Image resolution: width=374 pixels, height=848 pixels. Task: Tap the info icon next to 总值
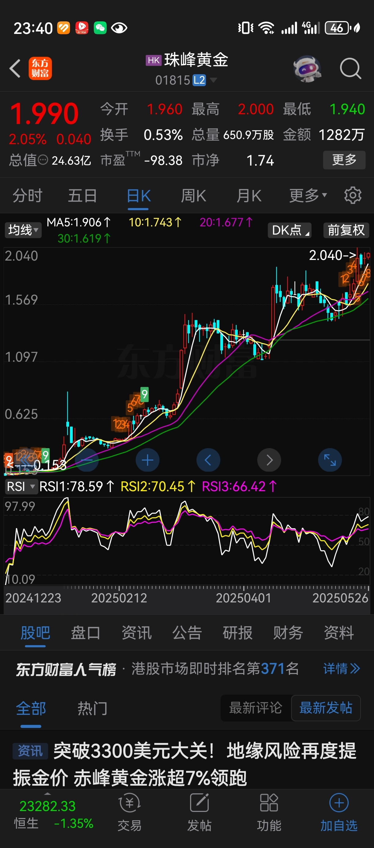coord(43,160)
